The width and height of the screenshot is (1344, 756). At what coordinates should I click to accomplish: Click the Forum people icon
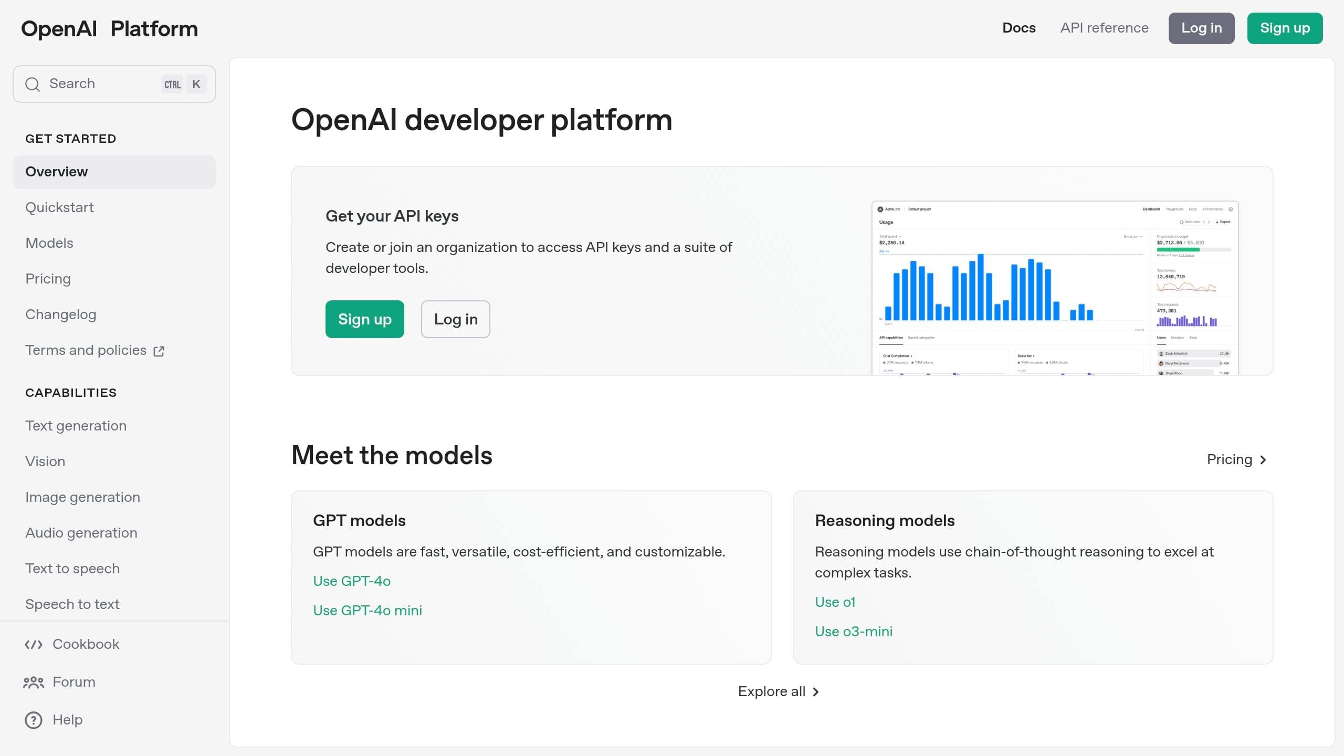[x=34, y=682]
